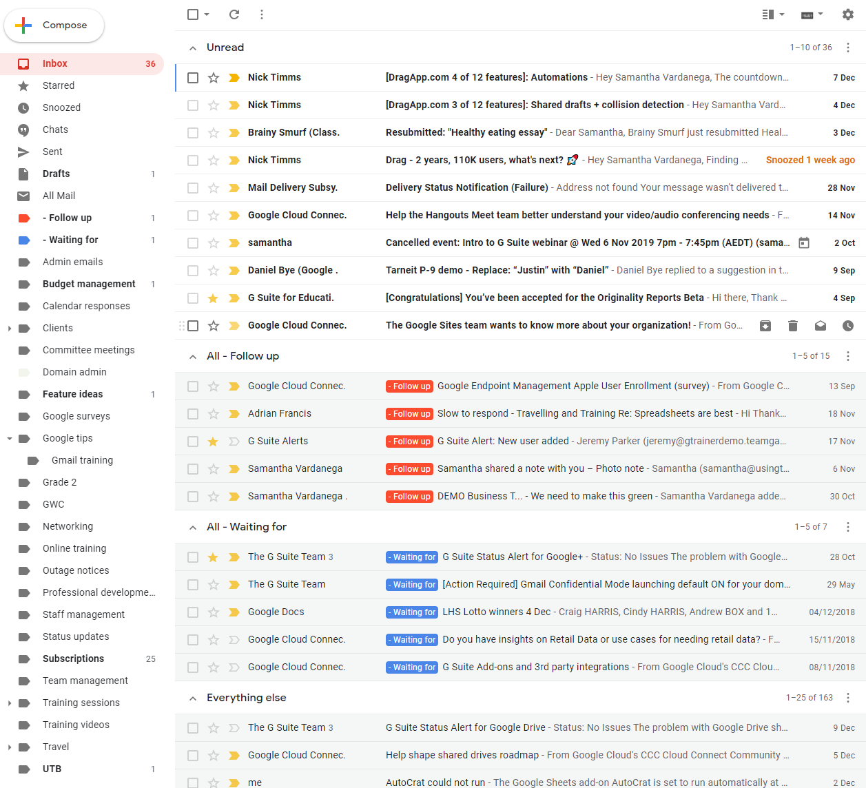
Task: Collapse the All - Waiting for section
Action: 193,528
